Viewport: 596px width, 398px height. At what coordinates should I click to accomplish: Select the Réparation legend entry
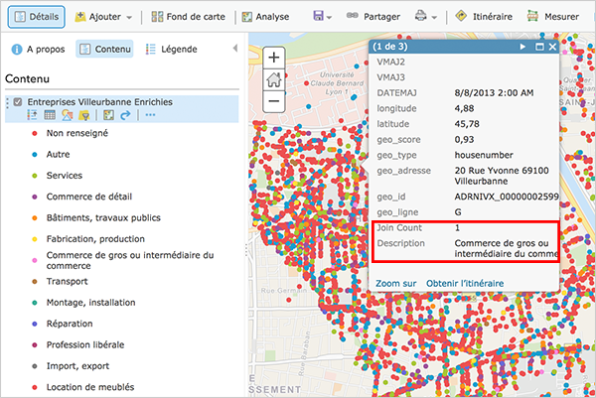coord(70,324)
